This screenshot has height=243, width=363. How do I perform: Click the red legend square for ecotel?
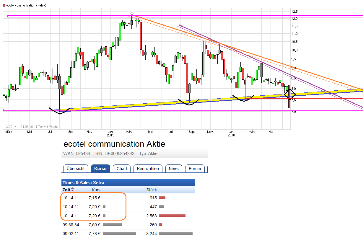[x=4, y=6]
